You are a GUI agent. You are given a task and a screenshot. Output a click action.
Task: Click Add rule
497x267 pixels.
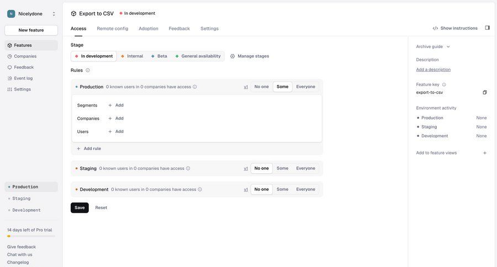89,148
